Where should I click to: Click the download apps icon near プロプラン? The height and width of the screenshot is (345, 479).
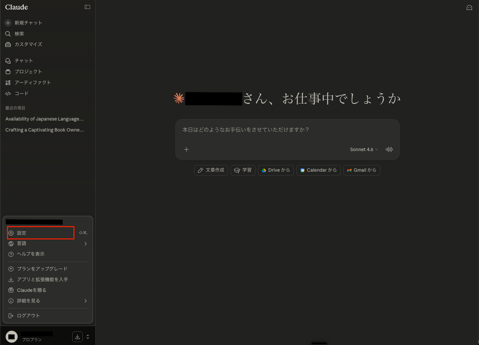(x=77, y=337)
